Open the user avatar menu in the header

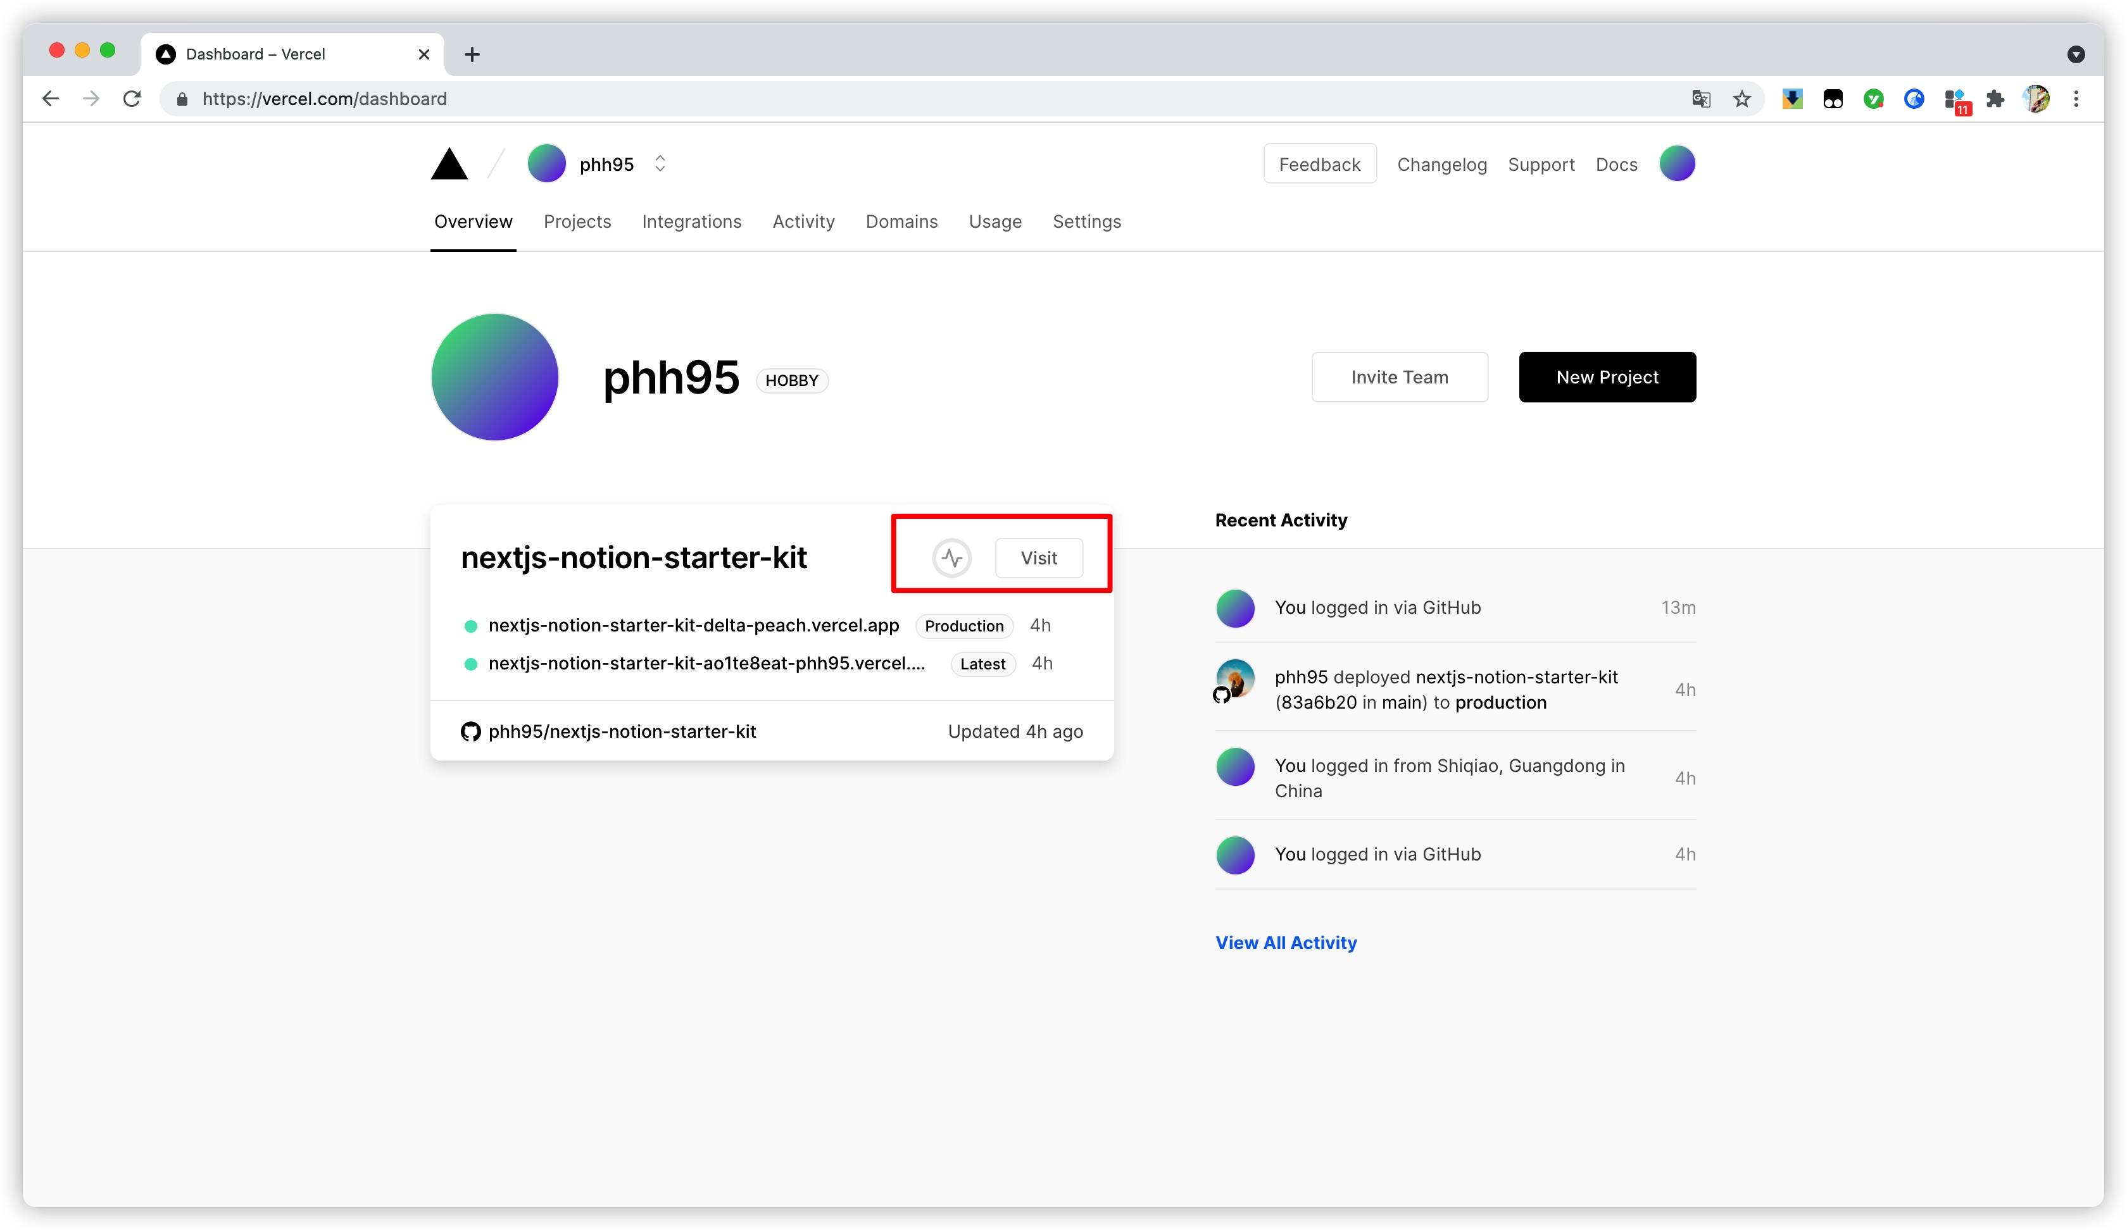tap(1676, 164)
